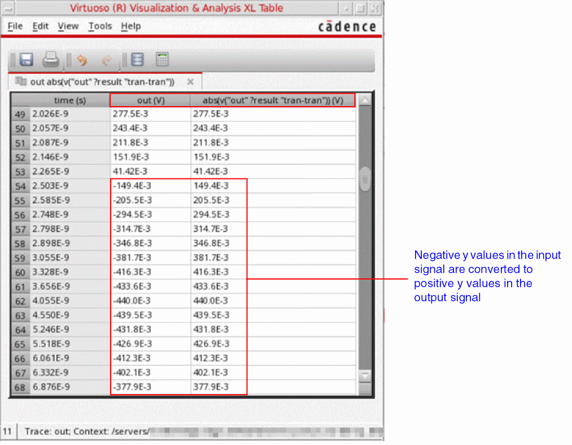Click time cell 6.061E-9

coord(69,359)
